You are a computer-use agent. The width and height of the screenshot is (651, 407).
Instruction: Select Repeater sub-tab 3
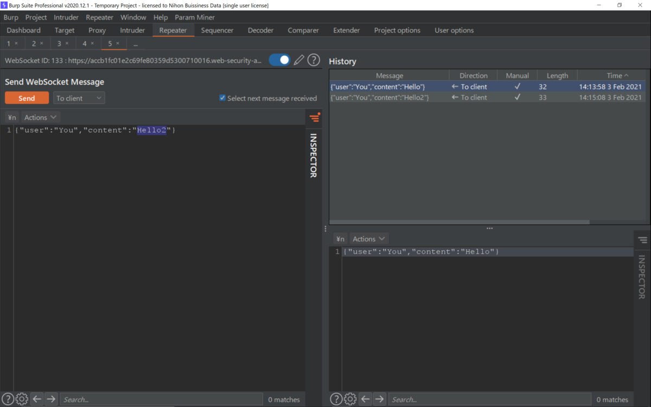pos(59,43)
